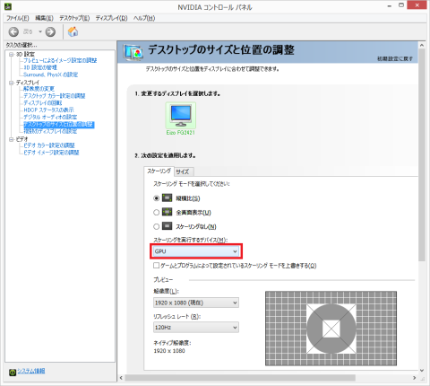Open the 編集(E) menu
The image size is (430, 386).
click(44, 18)
